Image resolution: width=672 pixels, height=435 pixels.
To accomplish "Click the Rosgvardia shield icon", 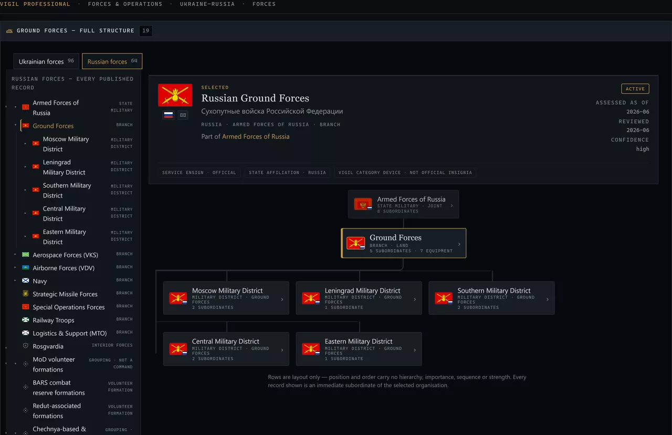I will click(25, 346).
